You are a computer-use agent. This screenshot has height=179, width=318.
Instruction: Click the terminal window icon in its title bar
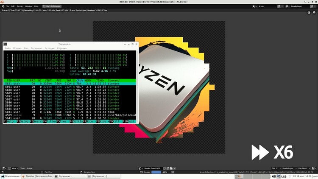point(5,44)
